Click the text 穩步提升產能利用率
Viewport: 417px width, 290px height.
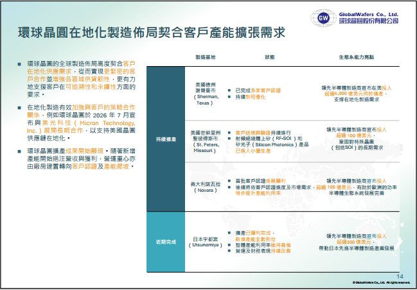tap(258, 193)
